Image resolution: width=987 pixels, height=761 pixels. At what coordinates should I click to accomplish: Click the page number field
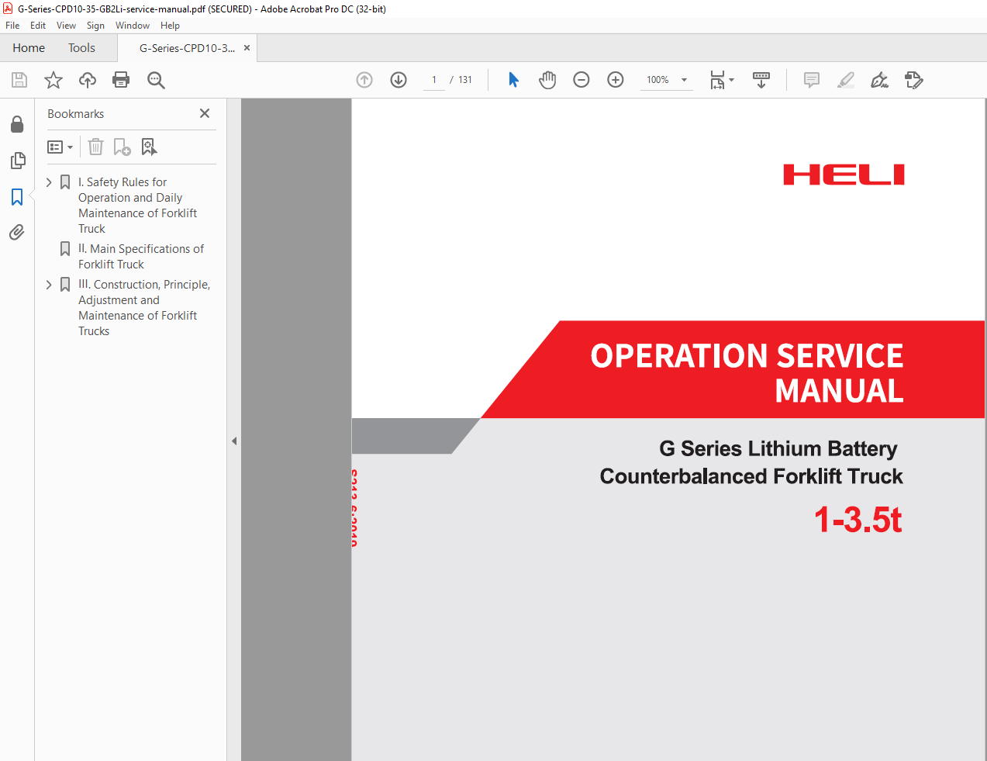coord(434,80)
